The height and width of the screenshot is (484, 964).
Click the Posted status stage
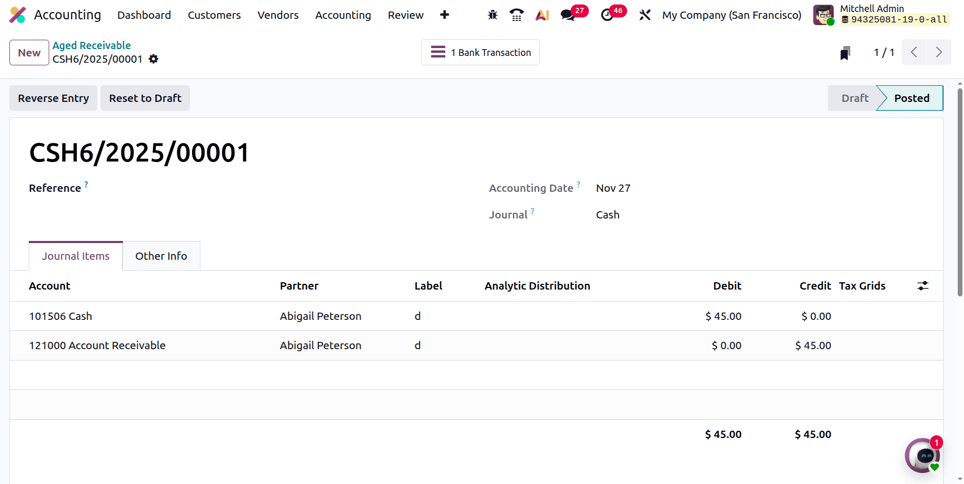point(912,98)
